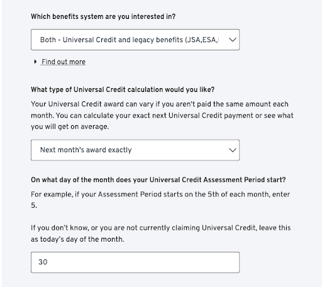Expand the Find out more disclosure triangle
Viewport: 322px width, 287px height.
(35, 62)
